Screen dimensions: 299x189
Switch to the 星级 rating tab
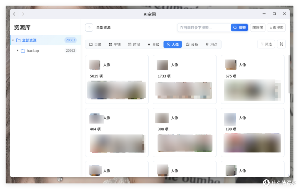(x=153, y=44)
